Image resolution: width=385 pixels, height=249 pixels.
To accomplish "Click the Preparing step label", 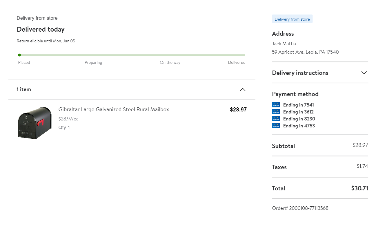I will pos(93,62).
